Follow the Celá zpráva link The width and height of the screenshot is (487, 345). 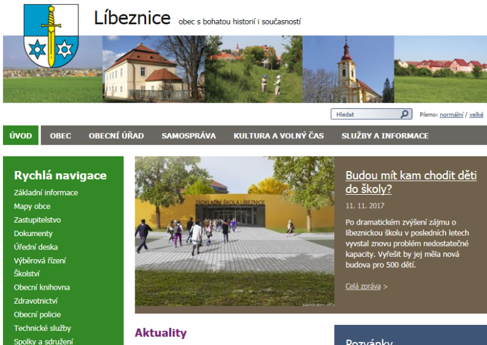point(363,286)
